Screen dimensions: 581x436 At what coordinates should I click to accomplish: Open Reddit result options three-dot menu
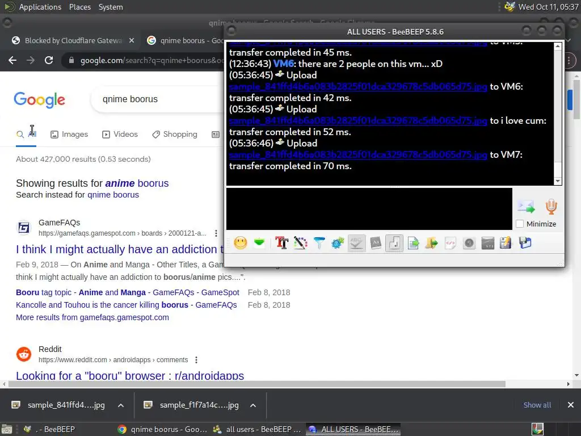(196, 359)
